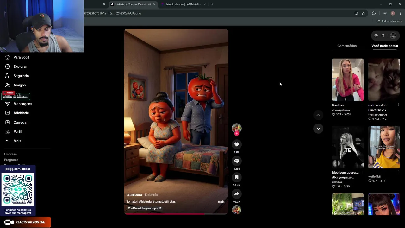Screen dimensions: 405x228
Task: Open Todos os favoritos bookmarks folder
Action: coord(389,21)
